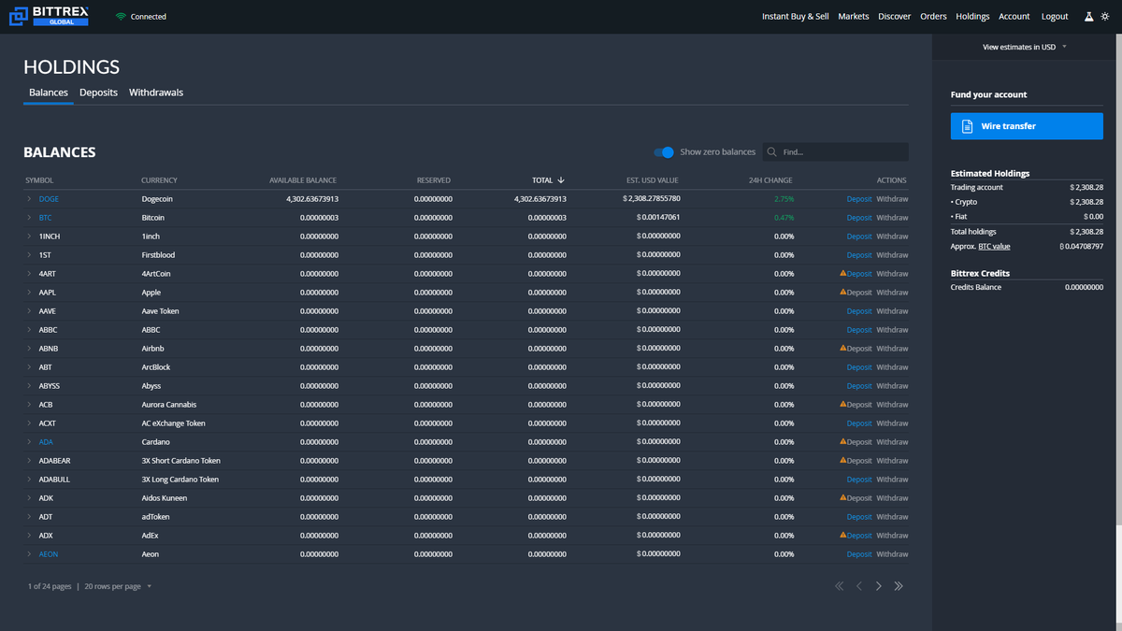Click Withdraw in the AAVE row
This screenshot has width=1122, height=631.
[x=892, y=311]
